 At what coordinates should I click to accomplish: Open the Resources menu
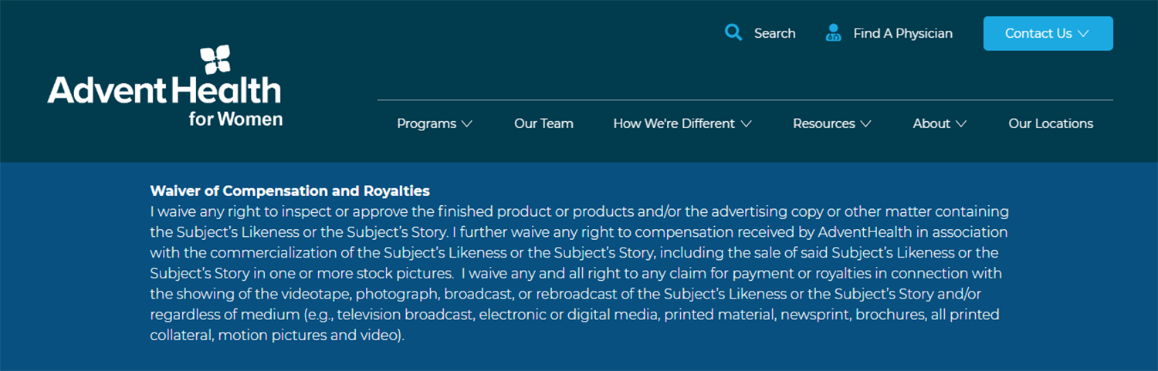[824, 123]
